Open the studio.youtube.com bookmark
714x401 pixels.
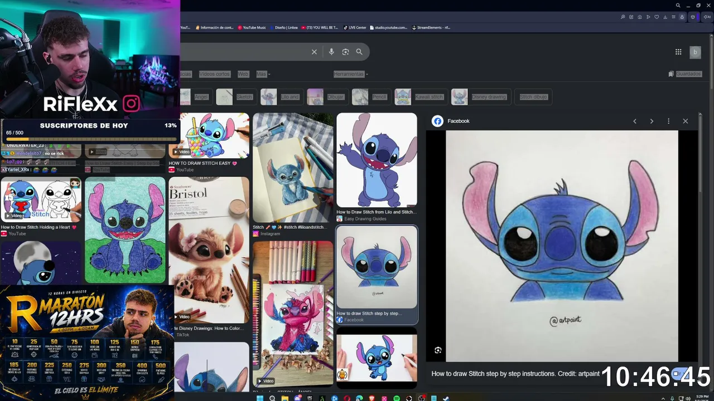point(388,27)
